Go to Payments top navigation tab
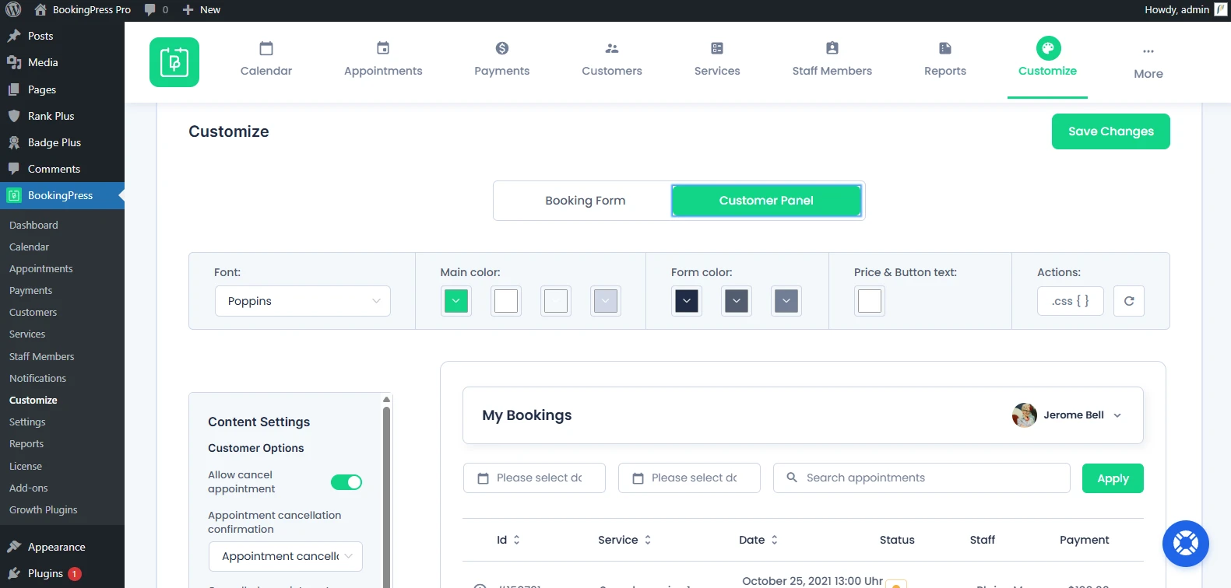This screenshot has width=1231, height=588. [502, 60]
